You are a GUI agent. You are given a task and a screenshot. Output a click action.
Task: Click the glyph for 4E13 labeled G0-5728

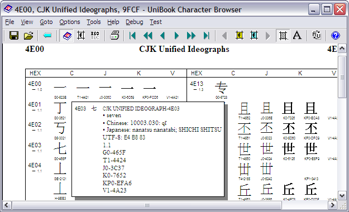coord(221,88)
